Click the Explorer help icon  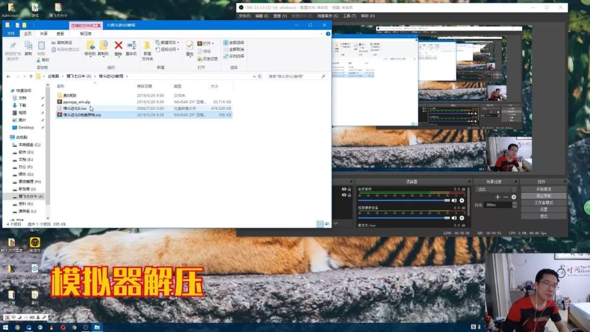pos(328,34)
